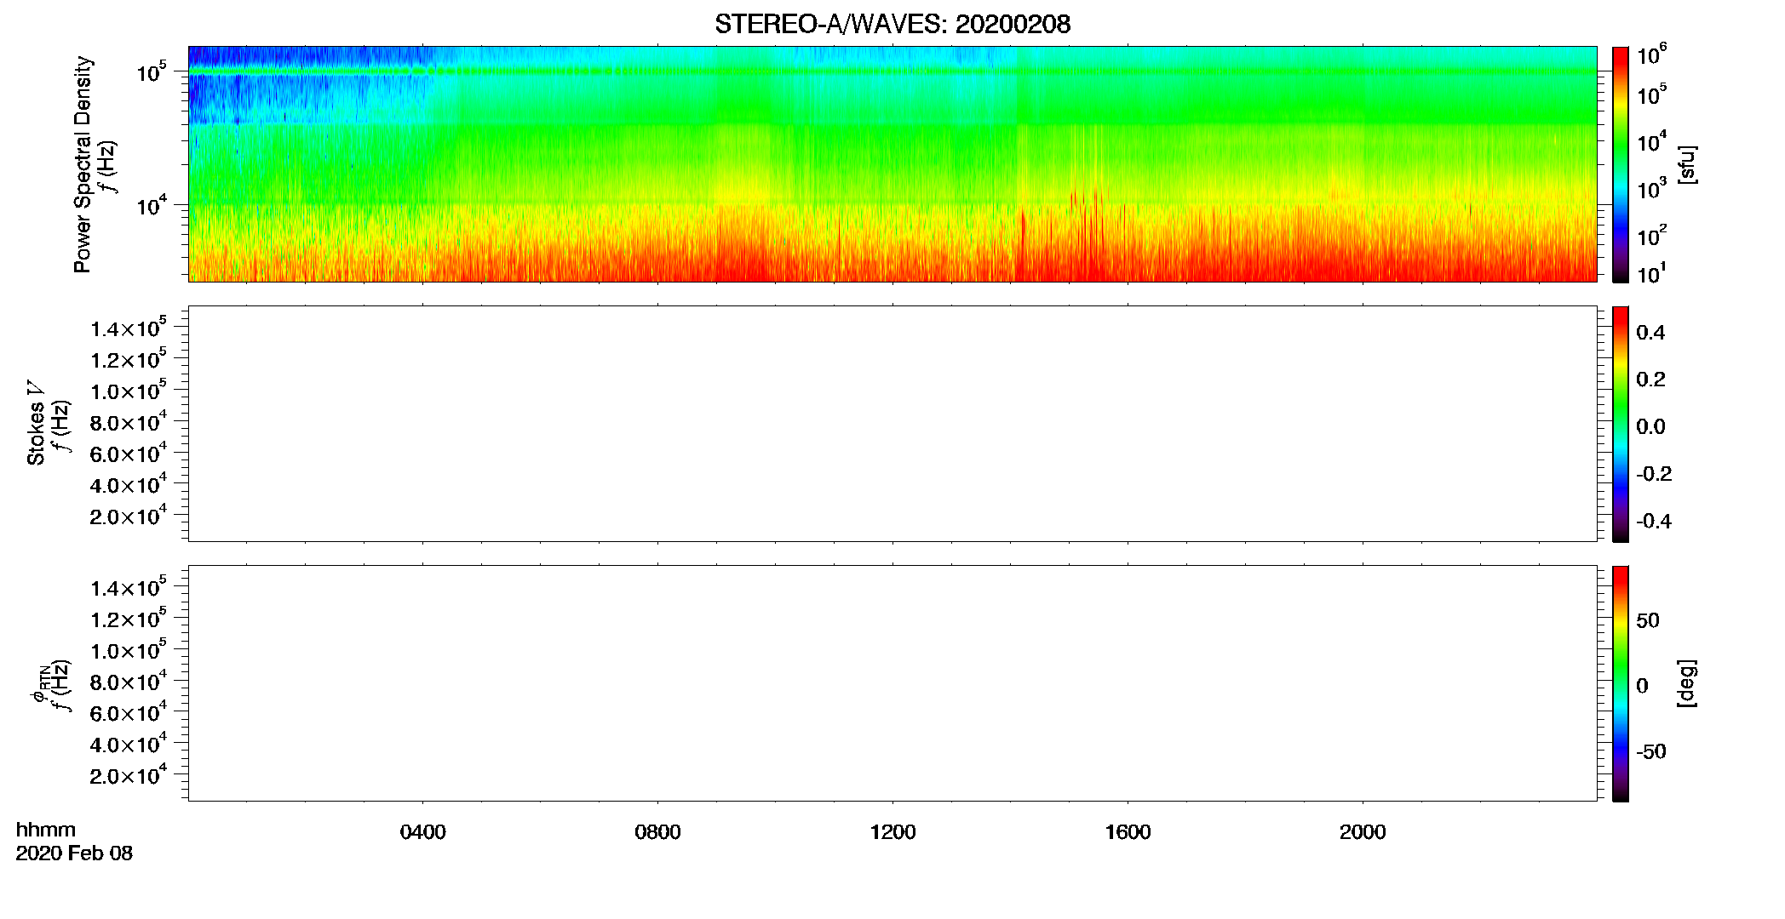The image size is (1785, 919).
Task: Click the 10^6 label on spectral color bar
Action: click(1652, 55)
